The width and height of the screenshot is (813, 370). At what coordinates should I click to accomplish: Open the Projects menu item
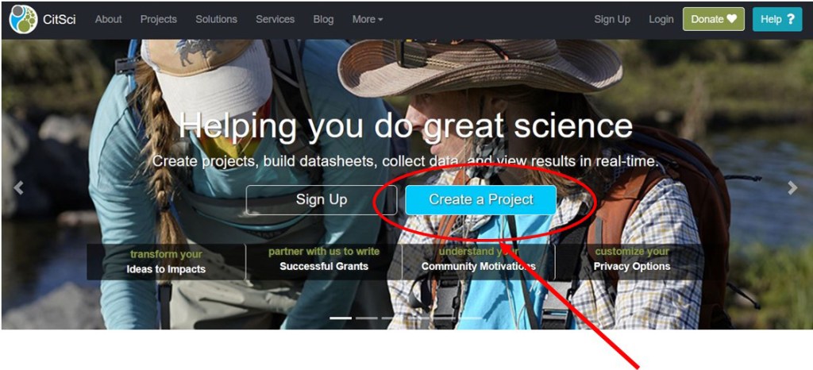click(x=159, y=19)
